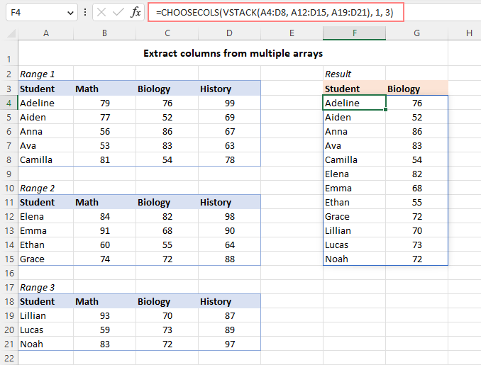This screenshot has width=481, height=365.
Task: Select column C header
Action: coord(167,33)
